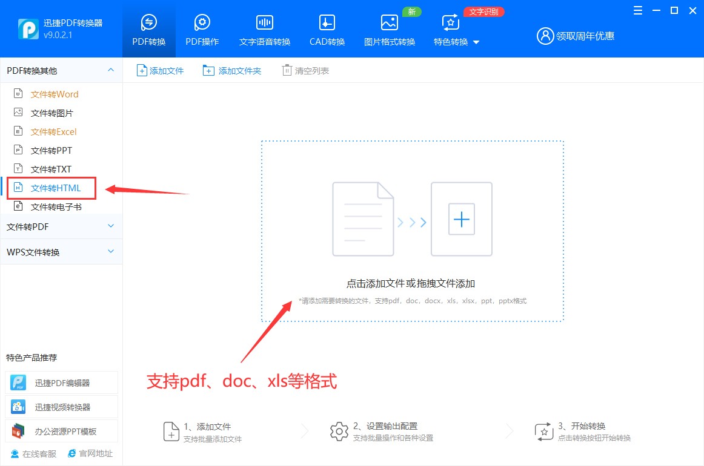This screenshot has height=466, width=704.
Task: Select 文件转Excel in sidebar
Action: (53, 132)
